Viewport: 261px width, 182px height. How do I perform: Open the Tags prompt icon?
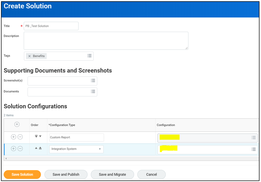pos(89,56)
